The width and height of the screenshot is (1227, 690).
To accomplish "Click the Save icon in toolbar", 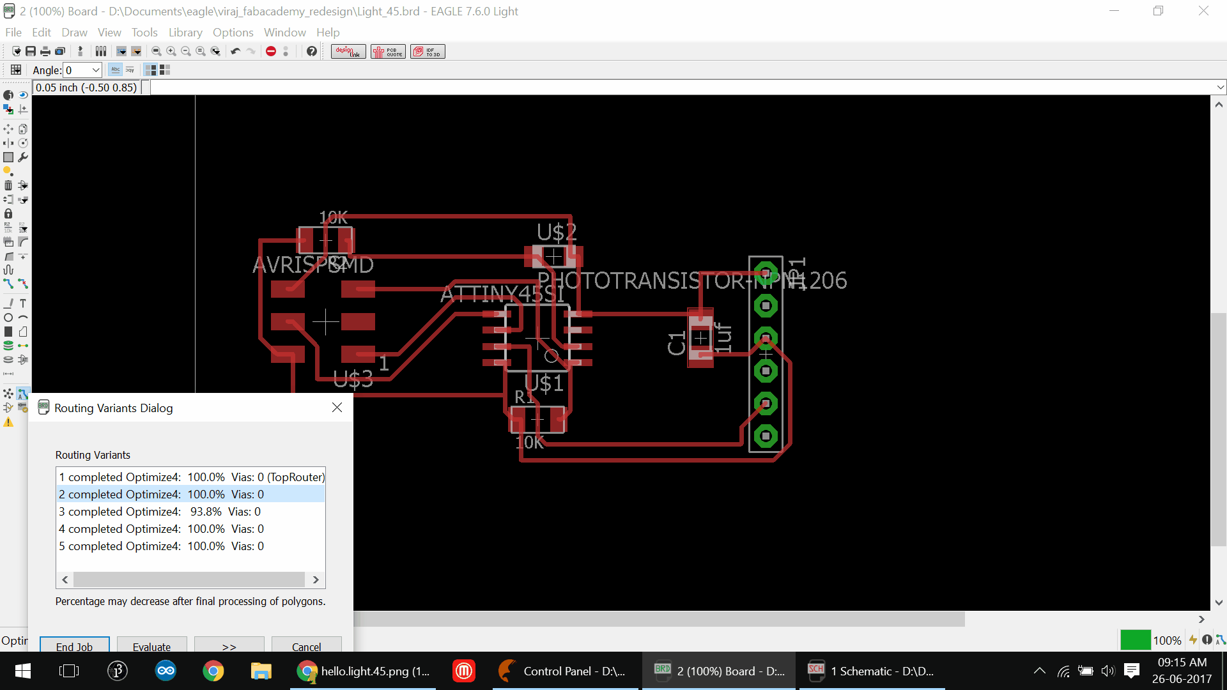I will click(x=31, y=51).
